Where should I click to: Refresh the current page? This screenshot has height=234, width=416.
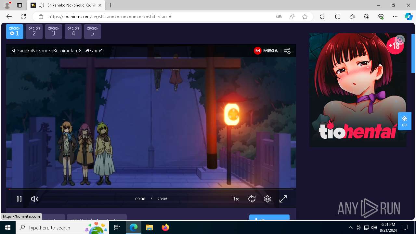tap(23, 17)
